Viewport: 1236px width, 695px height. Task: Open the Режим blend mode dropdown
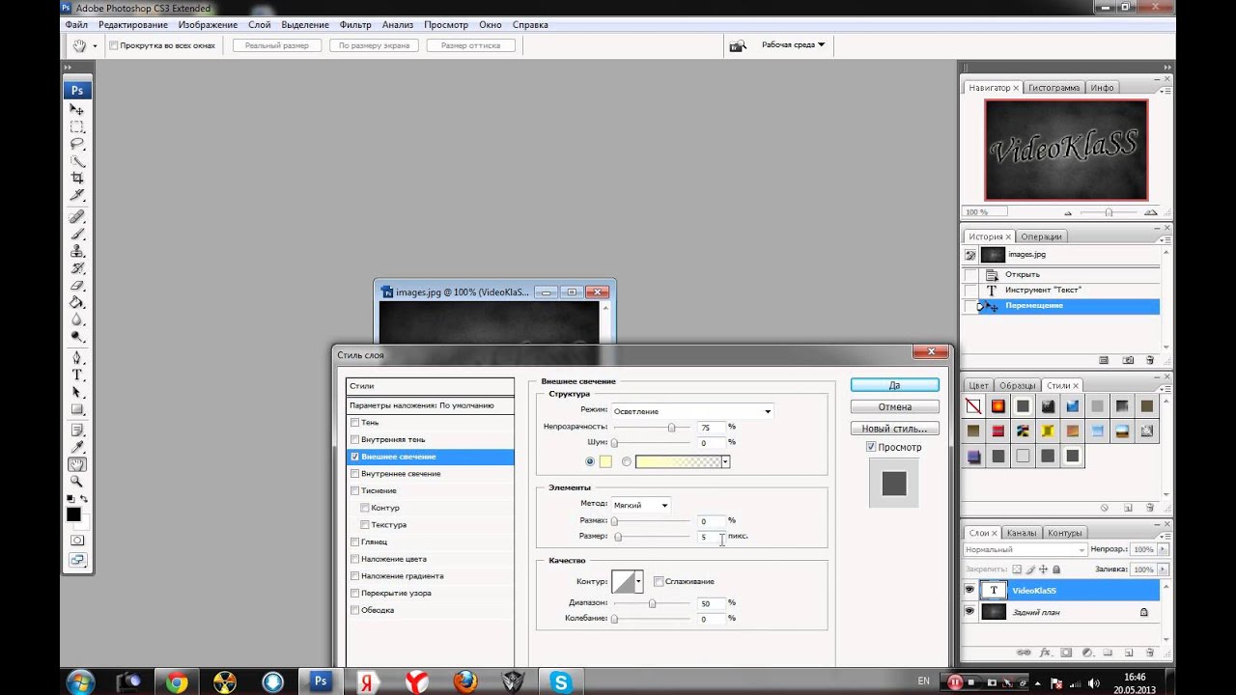(692, 411)
